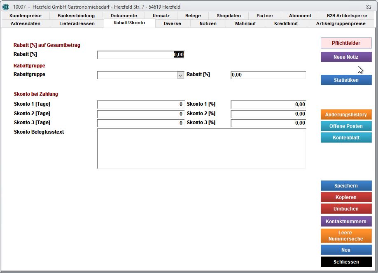Viewport: 378px width, 273px height.
Task: Open the Offene Posten list
Action: pos(346,126)
